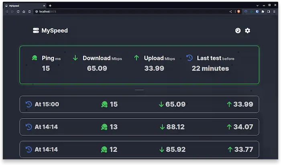Click the ping icon in the 13 ms row
Viewport: 281px width, 165px height.
[x=104, y=127]
